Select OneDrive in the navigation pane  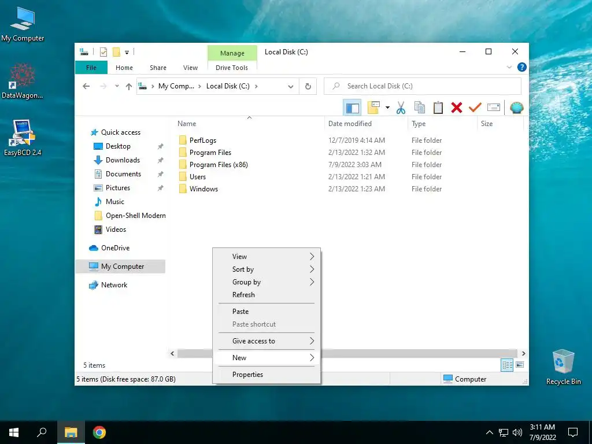115,248
